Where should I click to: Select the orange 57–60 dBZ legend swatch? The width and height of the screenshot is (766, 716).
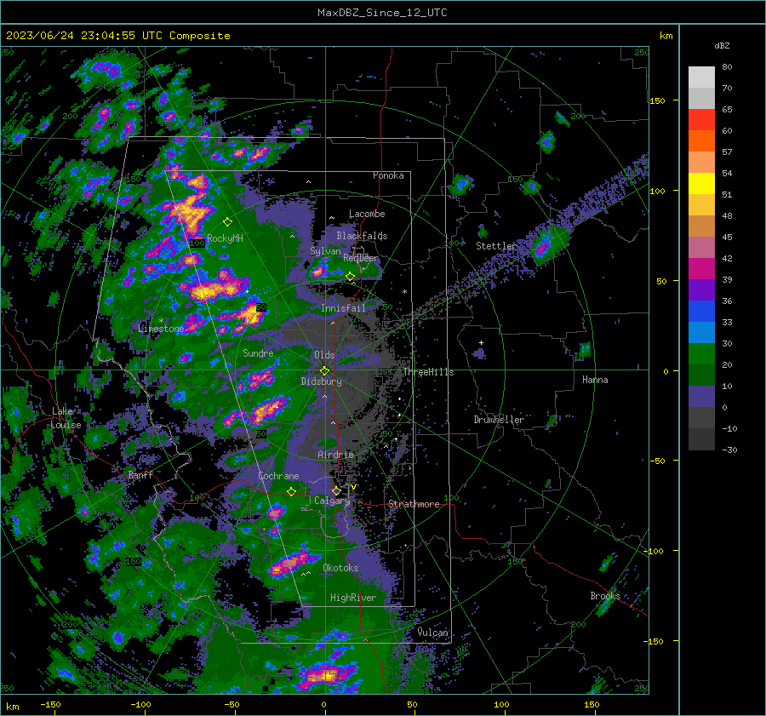[x=701, y=141]
